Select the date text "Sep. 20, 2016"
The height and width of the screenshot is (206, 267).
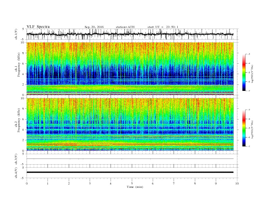94,27
